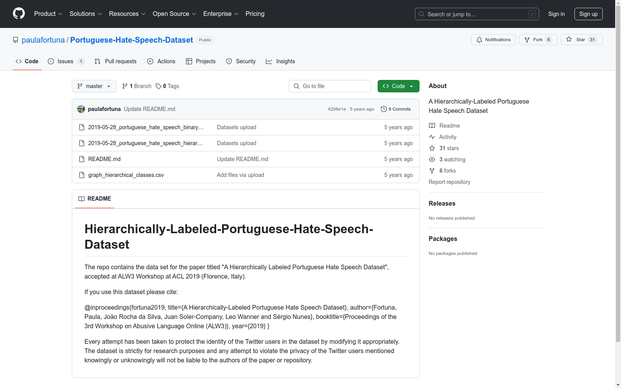621x388 pixels.
Task: Click the search magnifier icon in header
Action: (x=422, y=14)
